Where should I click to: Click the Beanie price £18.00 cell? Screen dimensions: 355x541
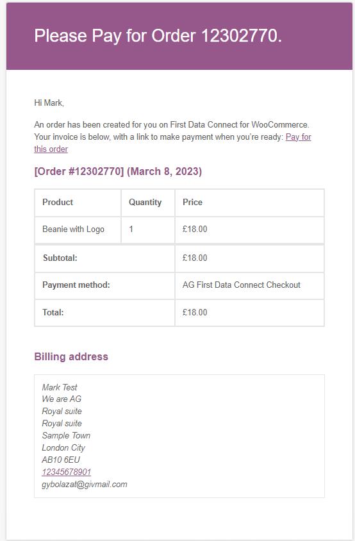point(249,229)
